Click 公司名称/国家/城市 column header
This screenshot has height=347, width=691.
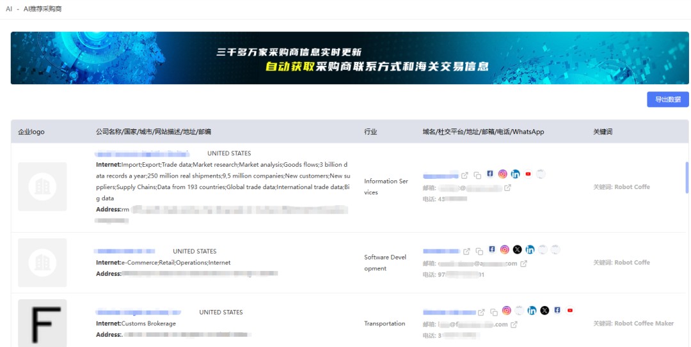(x=154, y=132)
